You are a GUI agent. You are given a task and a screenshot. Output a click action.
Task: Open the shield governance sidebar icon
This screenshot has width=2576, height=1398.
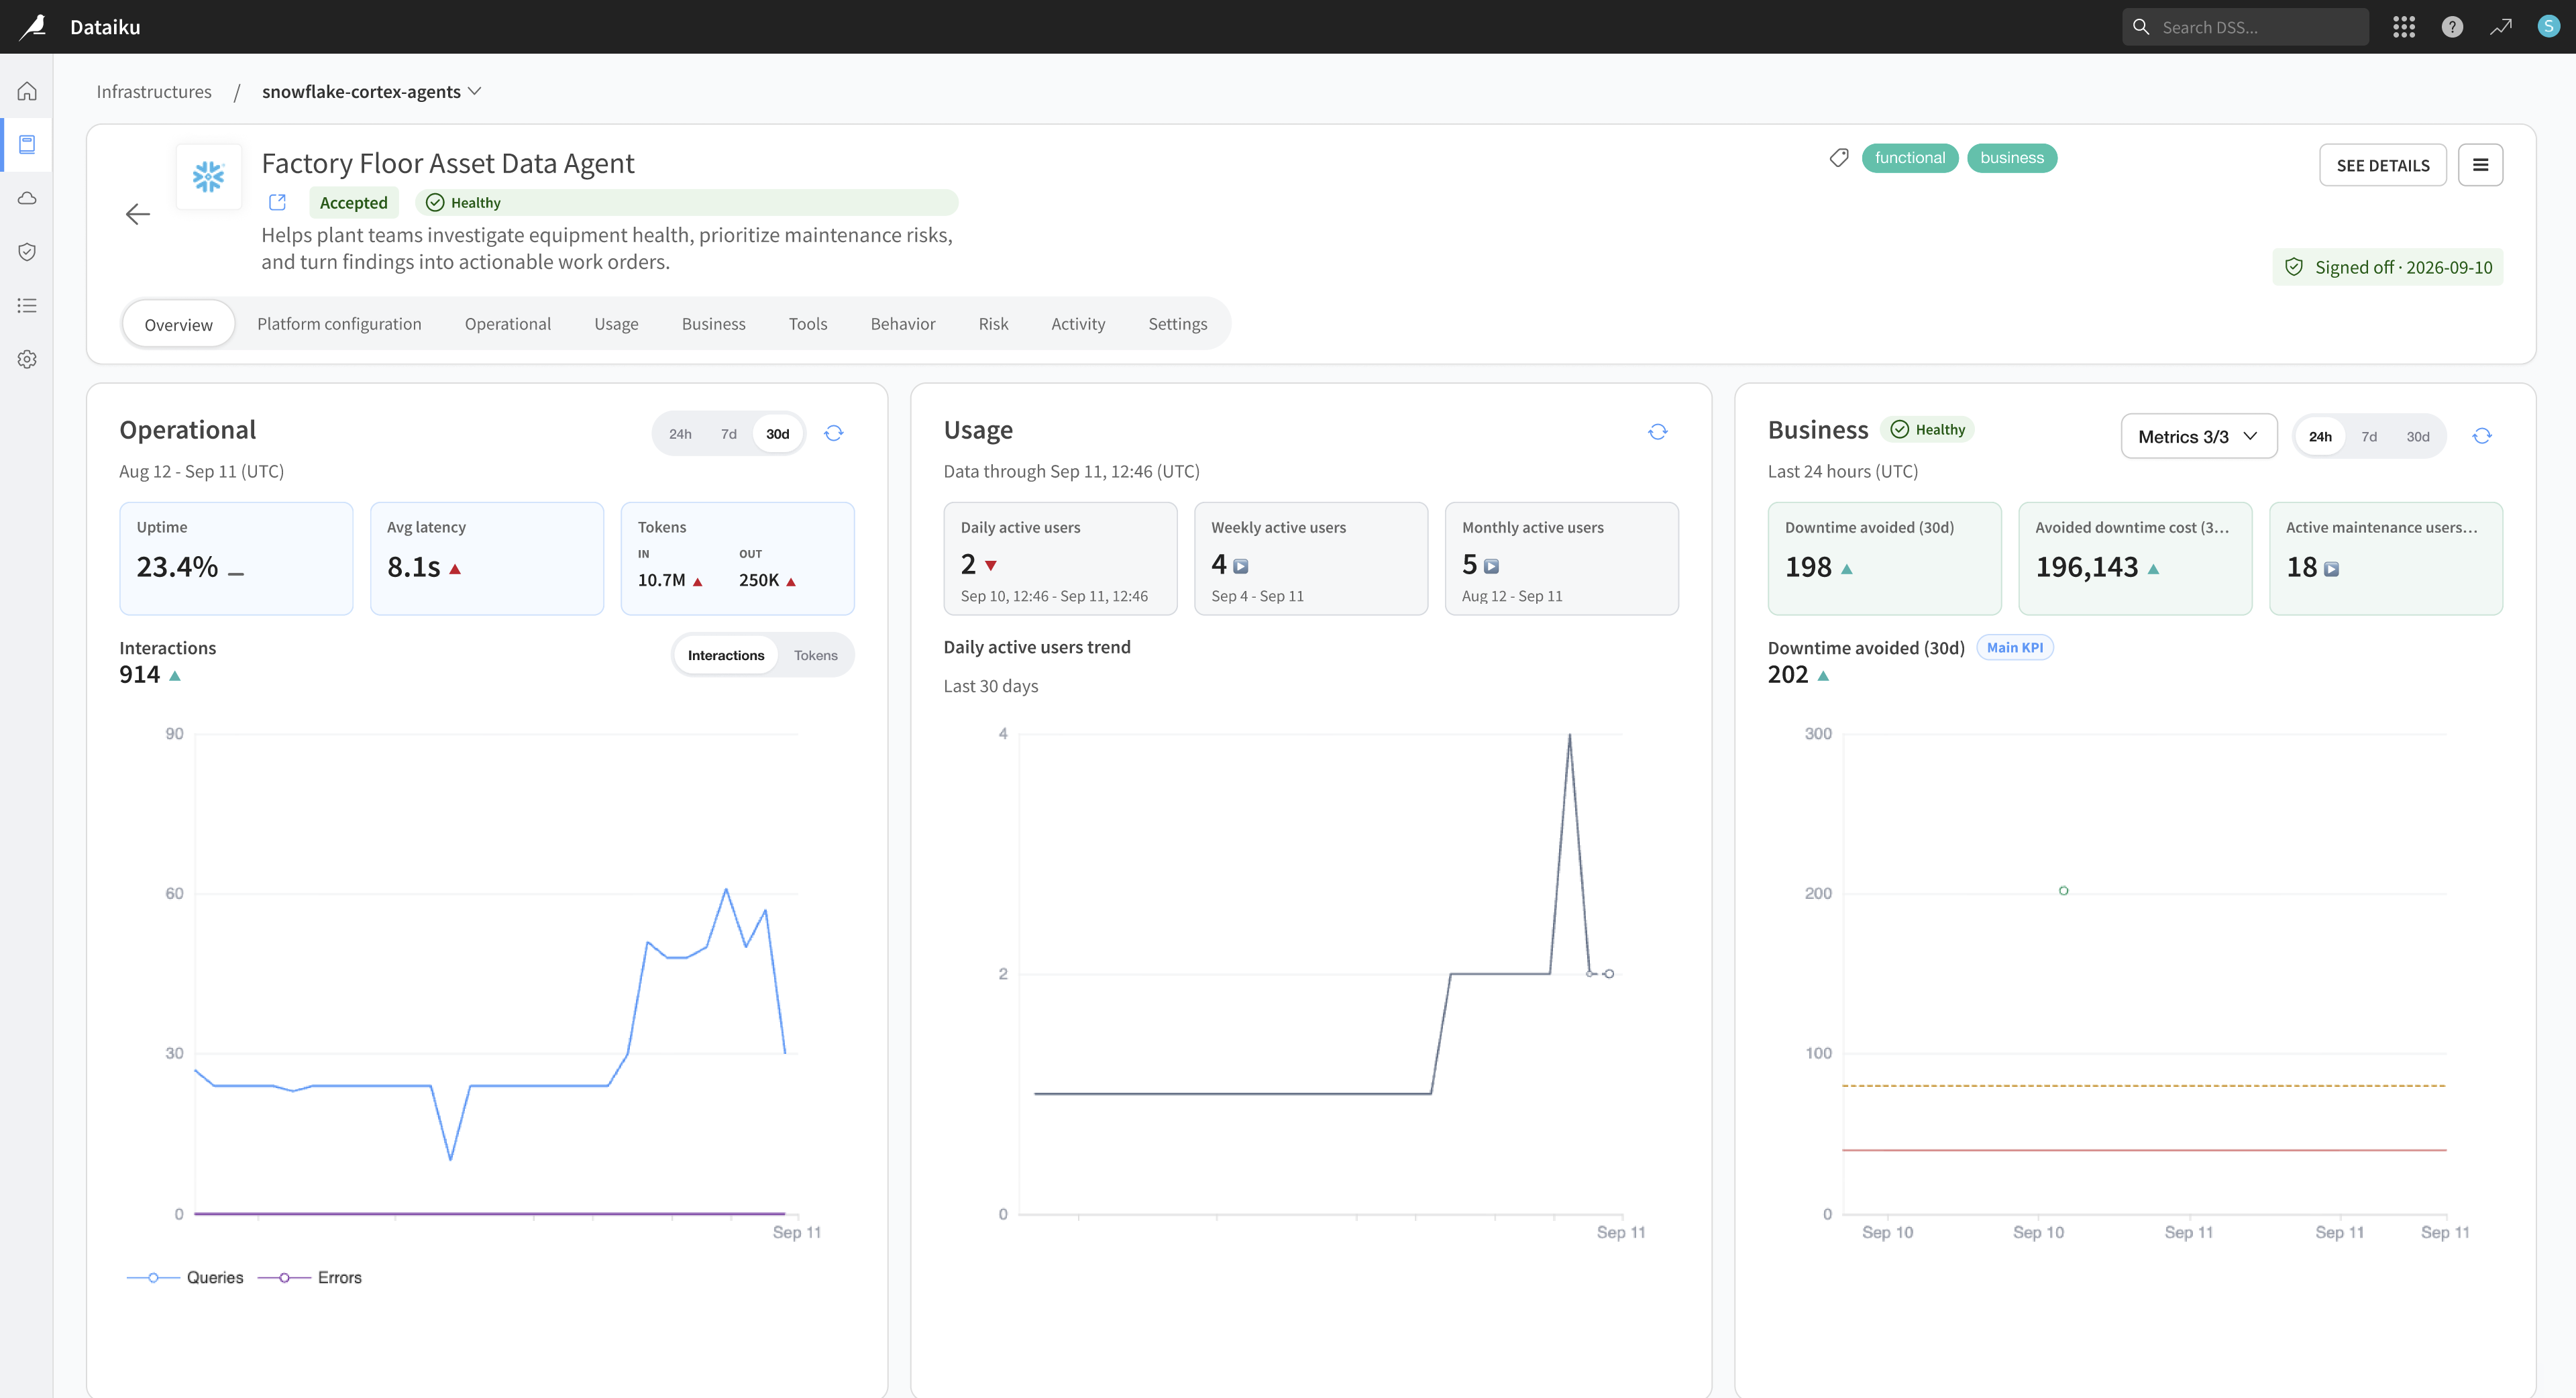[x=27, y=251]
